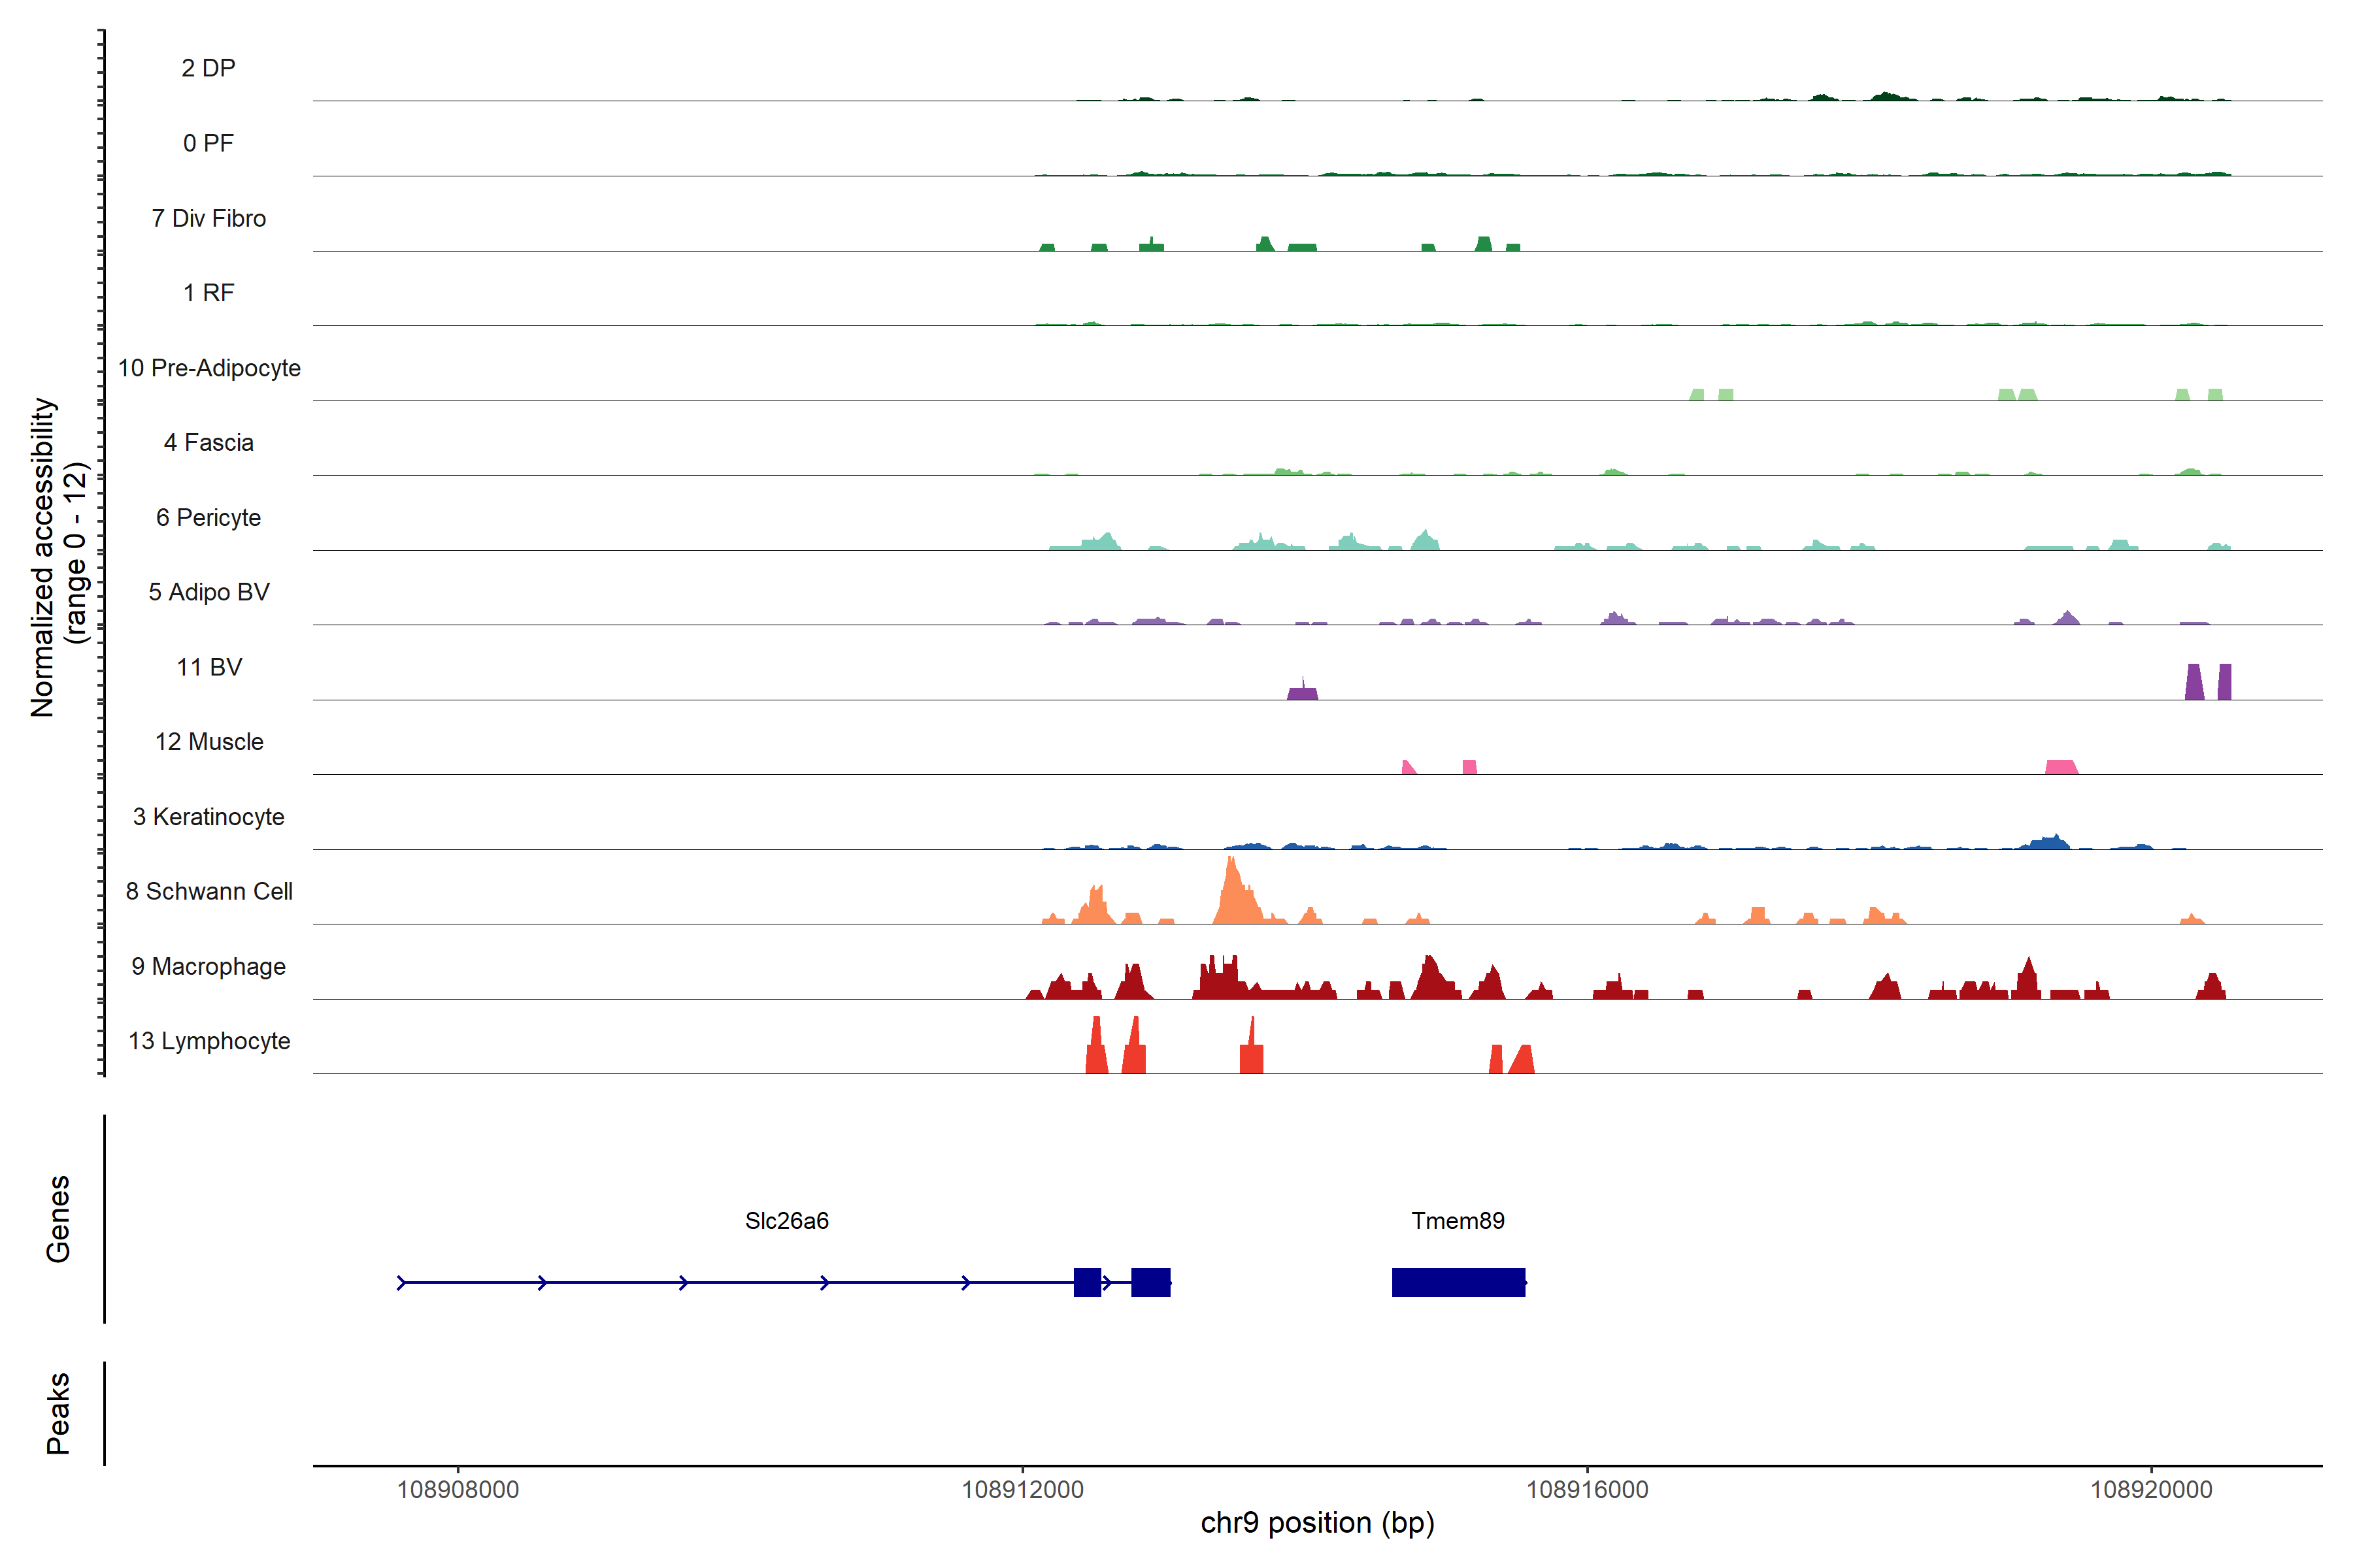Image resolution: width=2353 pixels, height=1568 pixels.
Task: Click the 108916000 axis tick label
Action: [1587, 1489]
